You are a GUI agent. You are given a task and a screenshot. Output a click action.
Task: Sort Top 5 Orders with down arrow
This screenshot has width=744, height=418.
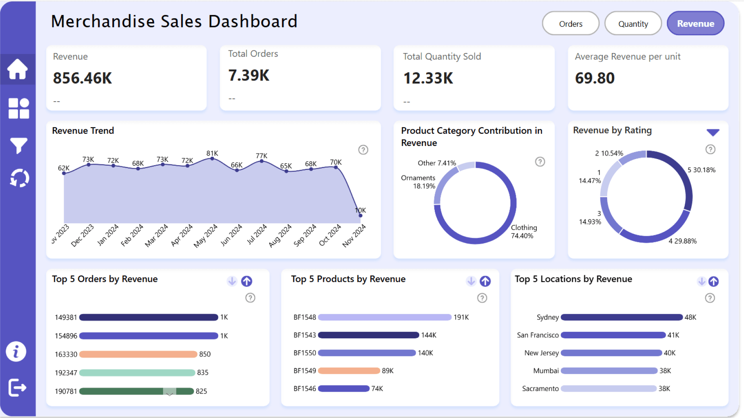232,281
